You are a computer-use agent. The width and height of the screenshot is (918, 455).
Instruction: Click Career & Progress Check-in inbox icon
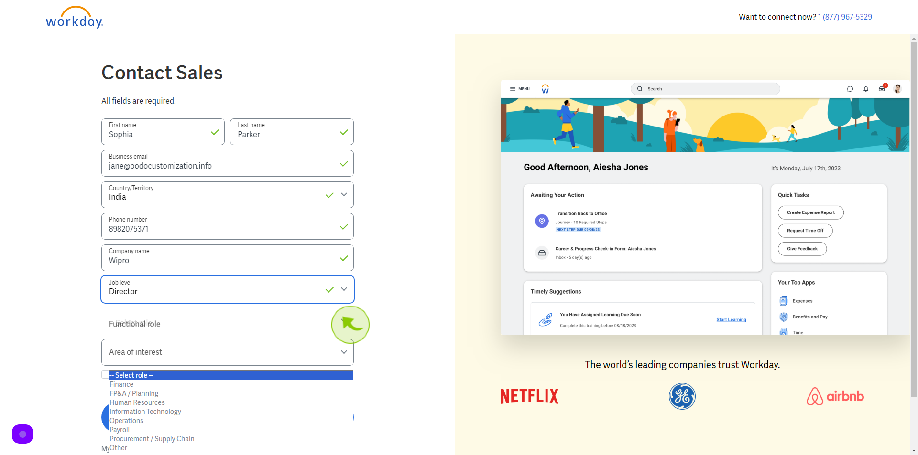point(542,253)
